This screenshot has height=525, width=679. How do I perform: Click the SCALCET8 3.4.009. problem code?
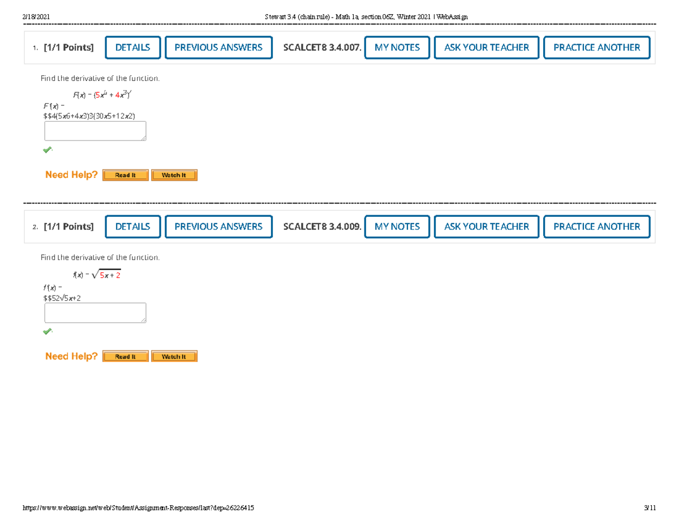pyautogui.click(x=321, y=227)
